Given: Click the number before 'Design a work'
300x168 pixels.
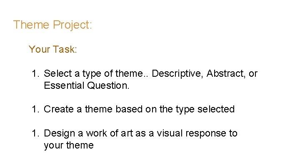Looking at the screenshot, I should click(35, 134).
